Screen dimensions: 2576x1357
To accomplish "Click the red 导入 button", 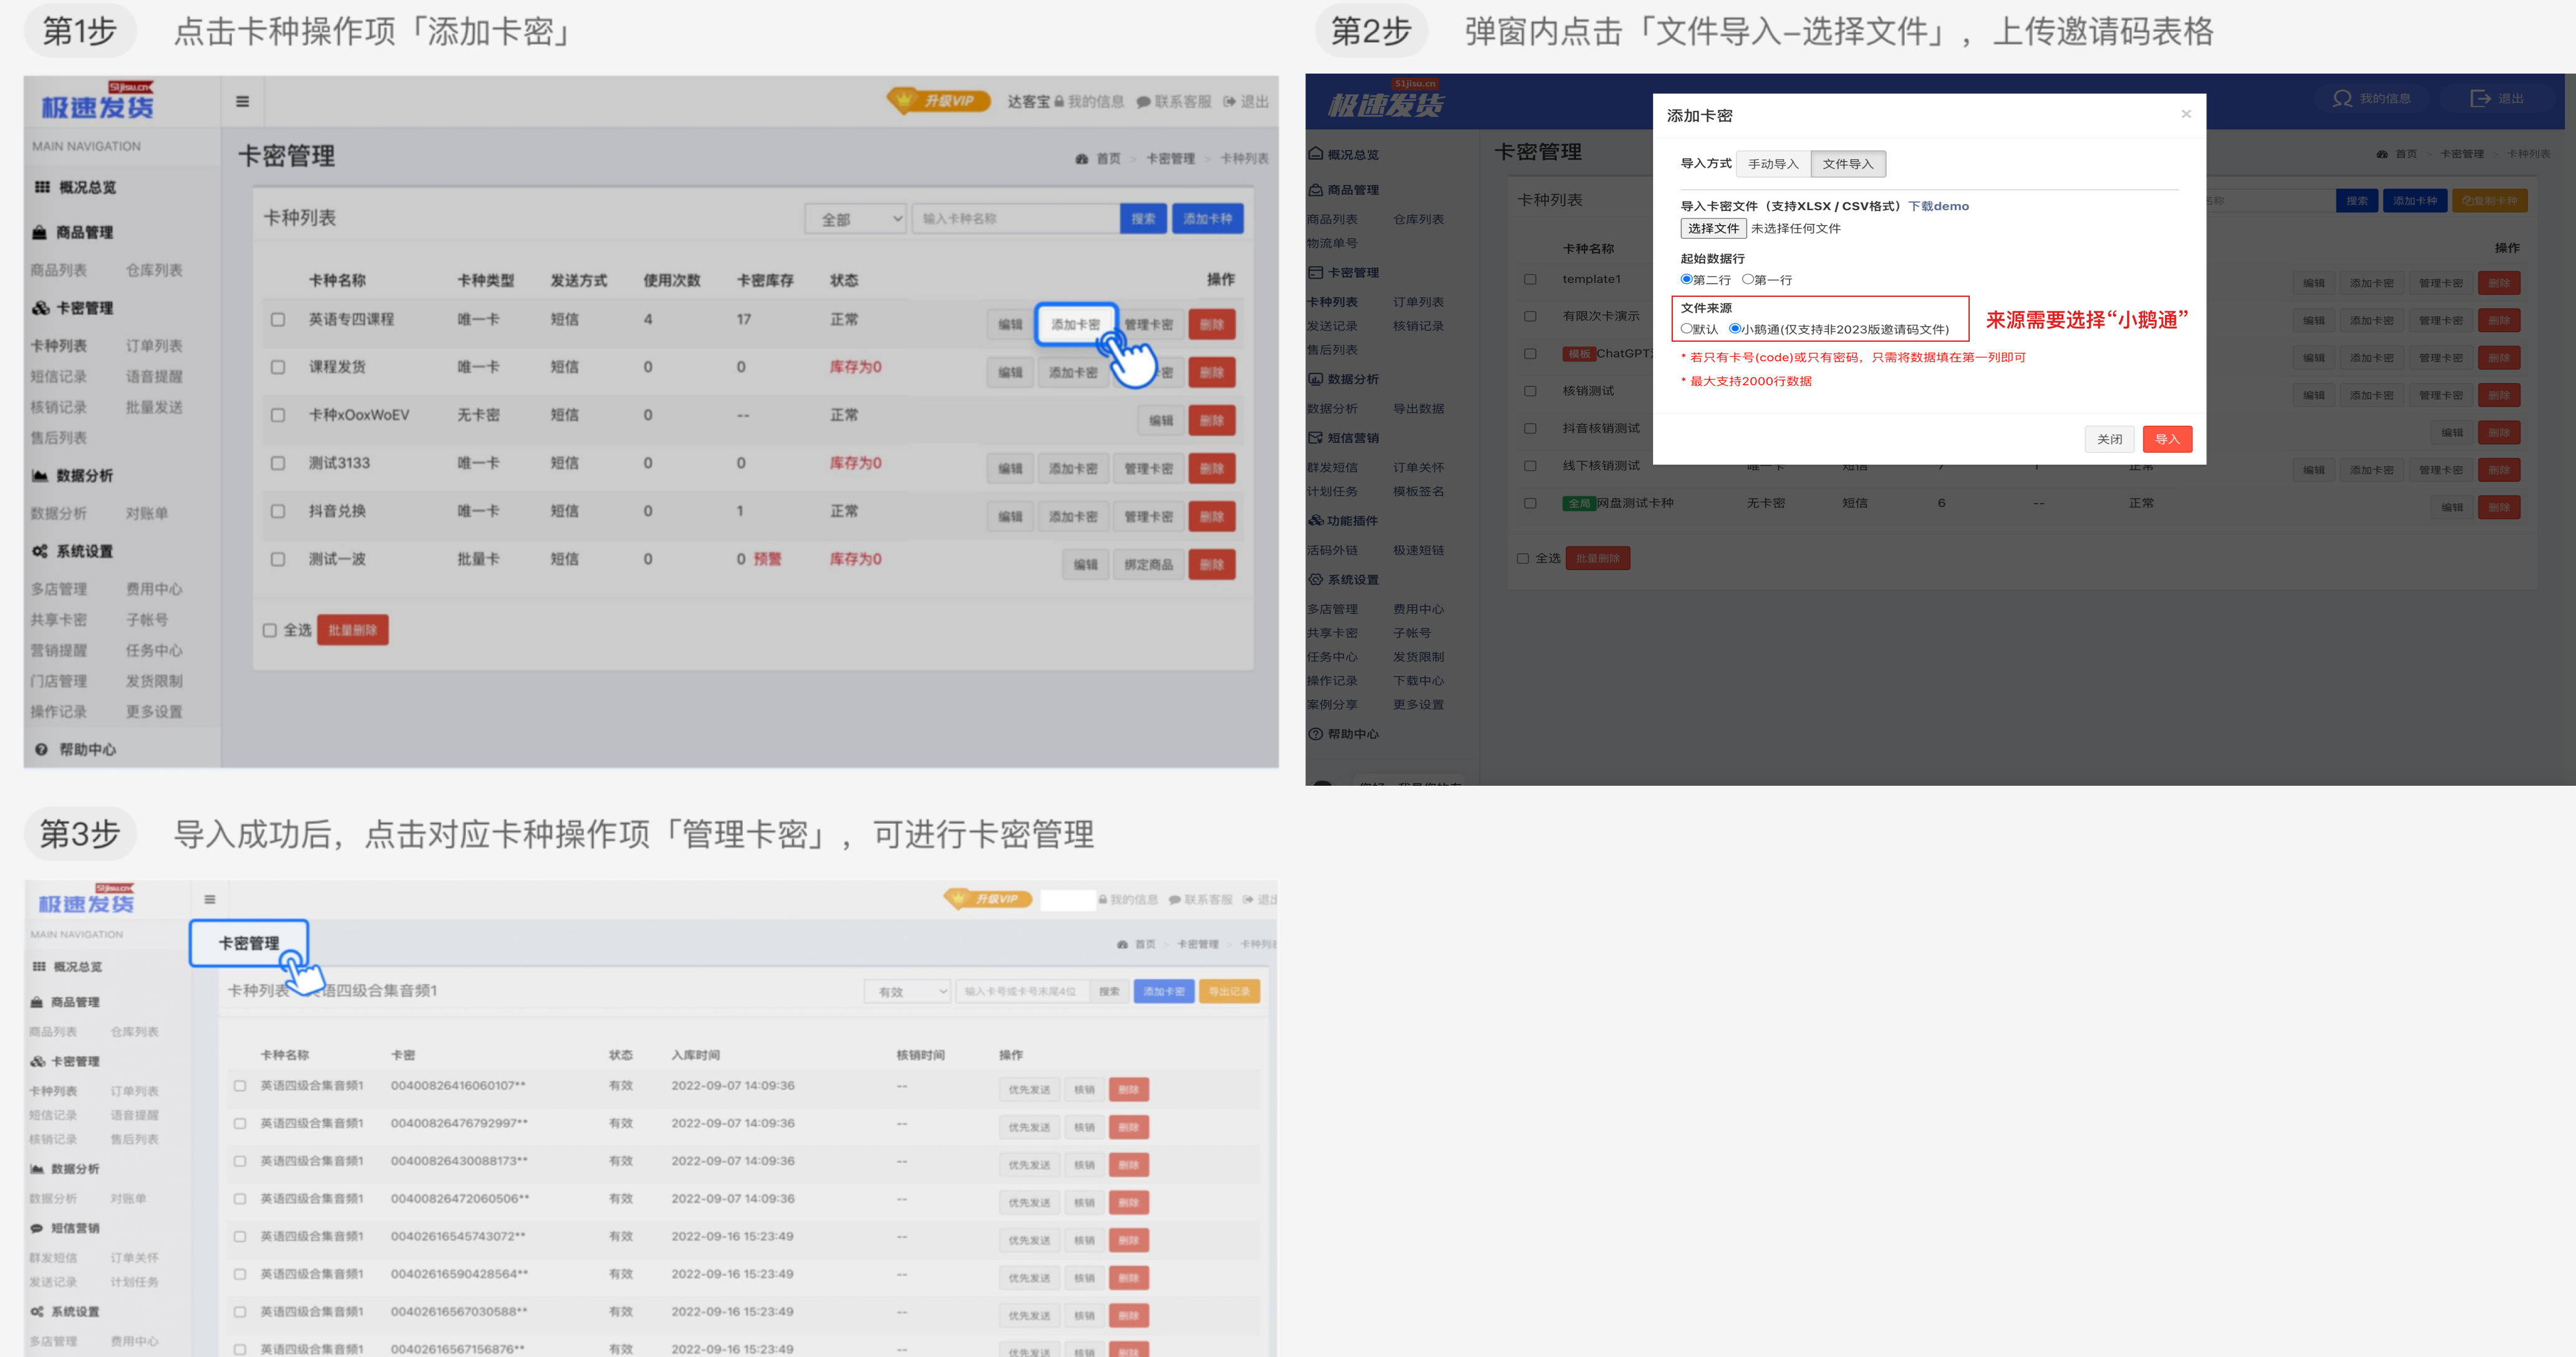I will coord(2167,439).
